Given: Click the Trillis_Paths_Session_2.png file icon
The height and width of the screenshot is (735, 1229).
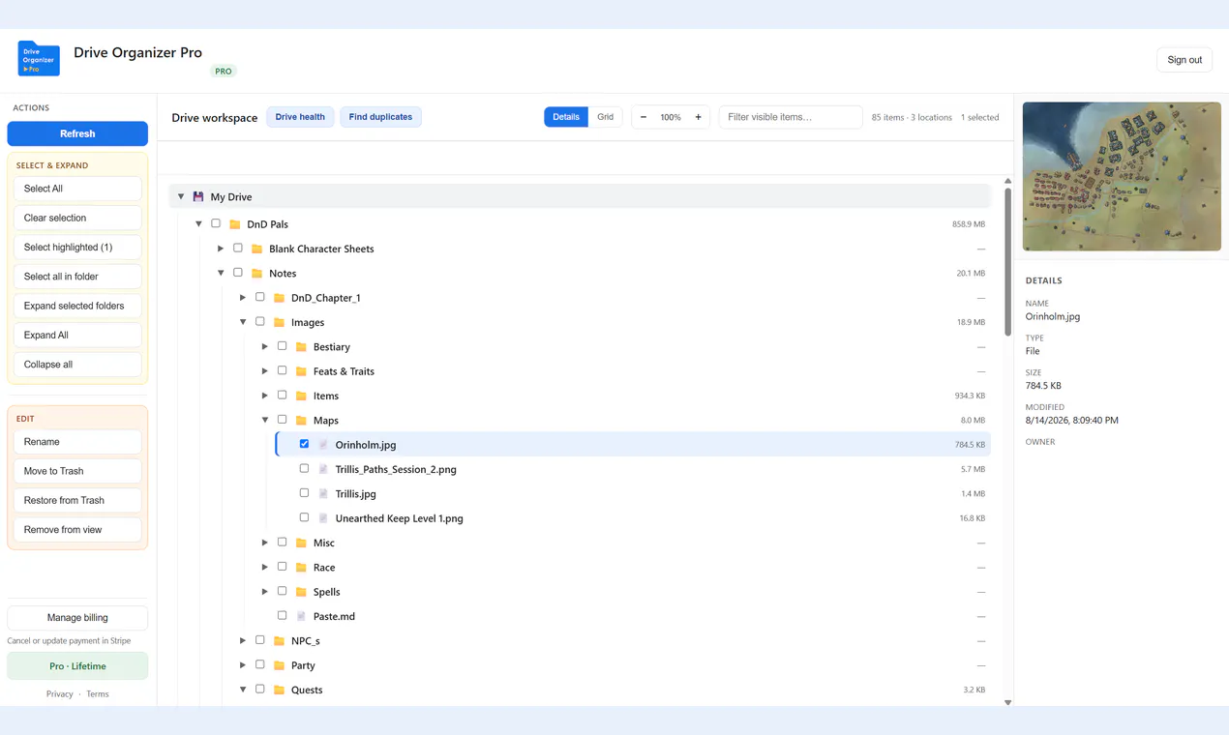Looking at the screenshot, I should (x=323, y=469).
